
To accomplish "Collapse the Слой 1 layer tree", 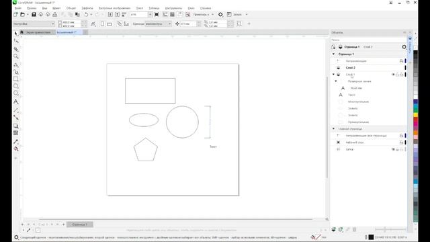I will tap(333, 75).
